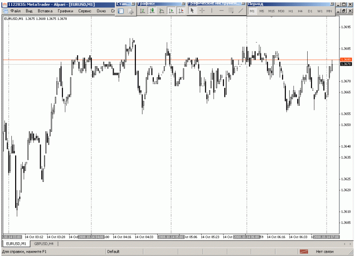355x256 pixels.
Task: Set the period to M1
Action: [252, 11]
